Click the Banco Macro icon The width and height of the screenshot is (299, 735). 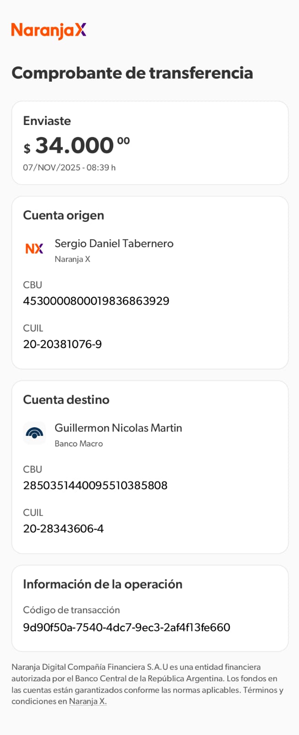click(34, 433)
